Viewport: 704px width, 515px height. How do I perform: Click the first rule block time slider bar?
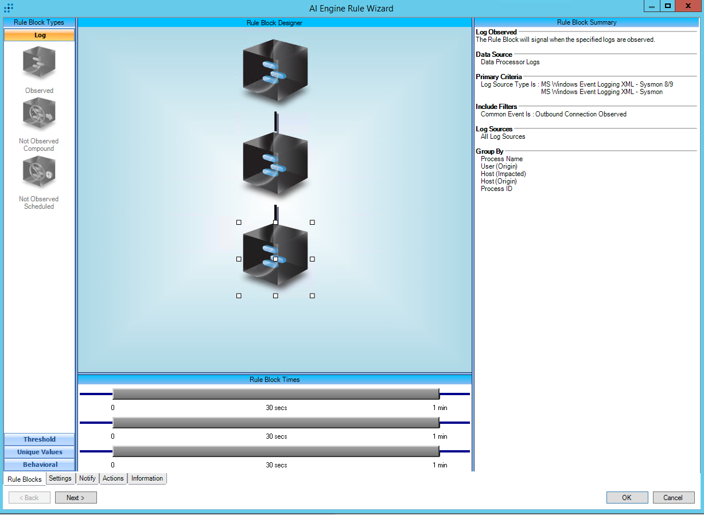tap(275, 394)
